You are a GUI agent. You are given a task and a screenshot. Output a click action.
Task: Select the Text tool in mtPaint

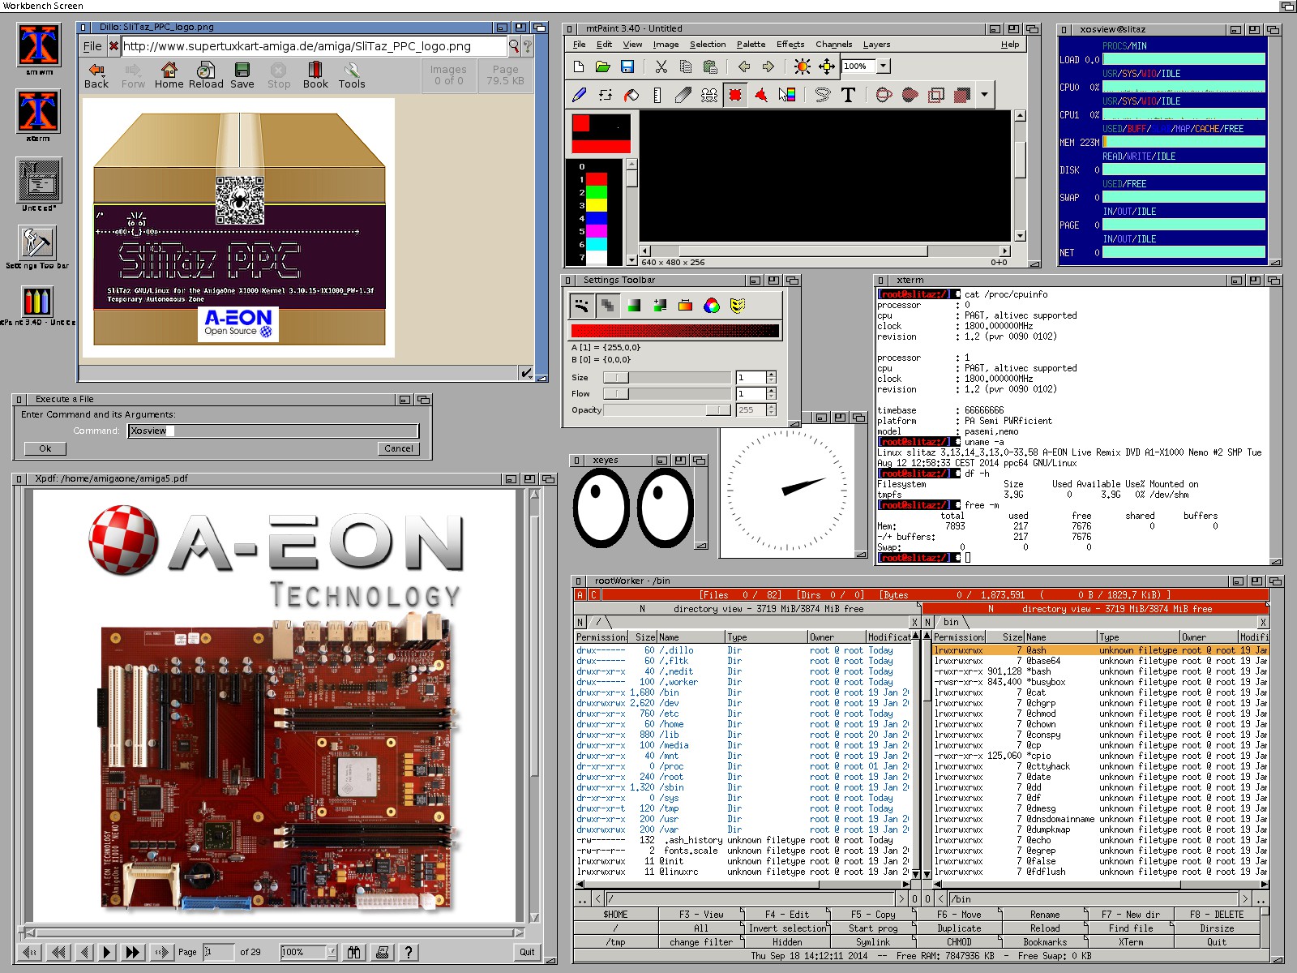coord(849,95)
